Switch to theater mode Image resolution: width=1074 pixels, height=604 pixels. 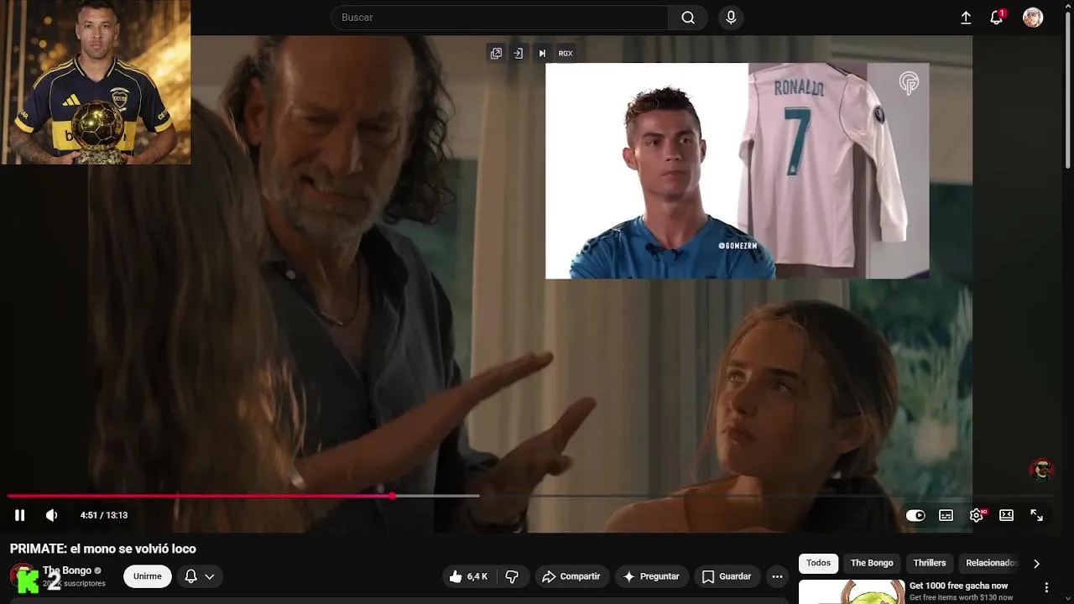[x=1006, y=515]
